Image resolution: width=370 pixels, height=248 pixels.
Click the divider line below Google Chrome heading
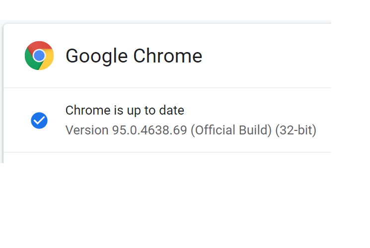[x=167, y=88]
